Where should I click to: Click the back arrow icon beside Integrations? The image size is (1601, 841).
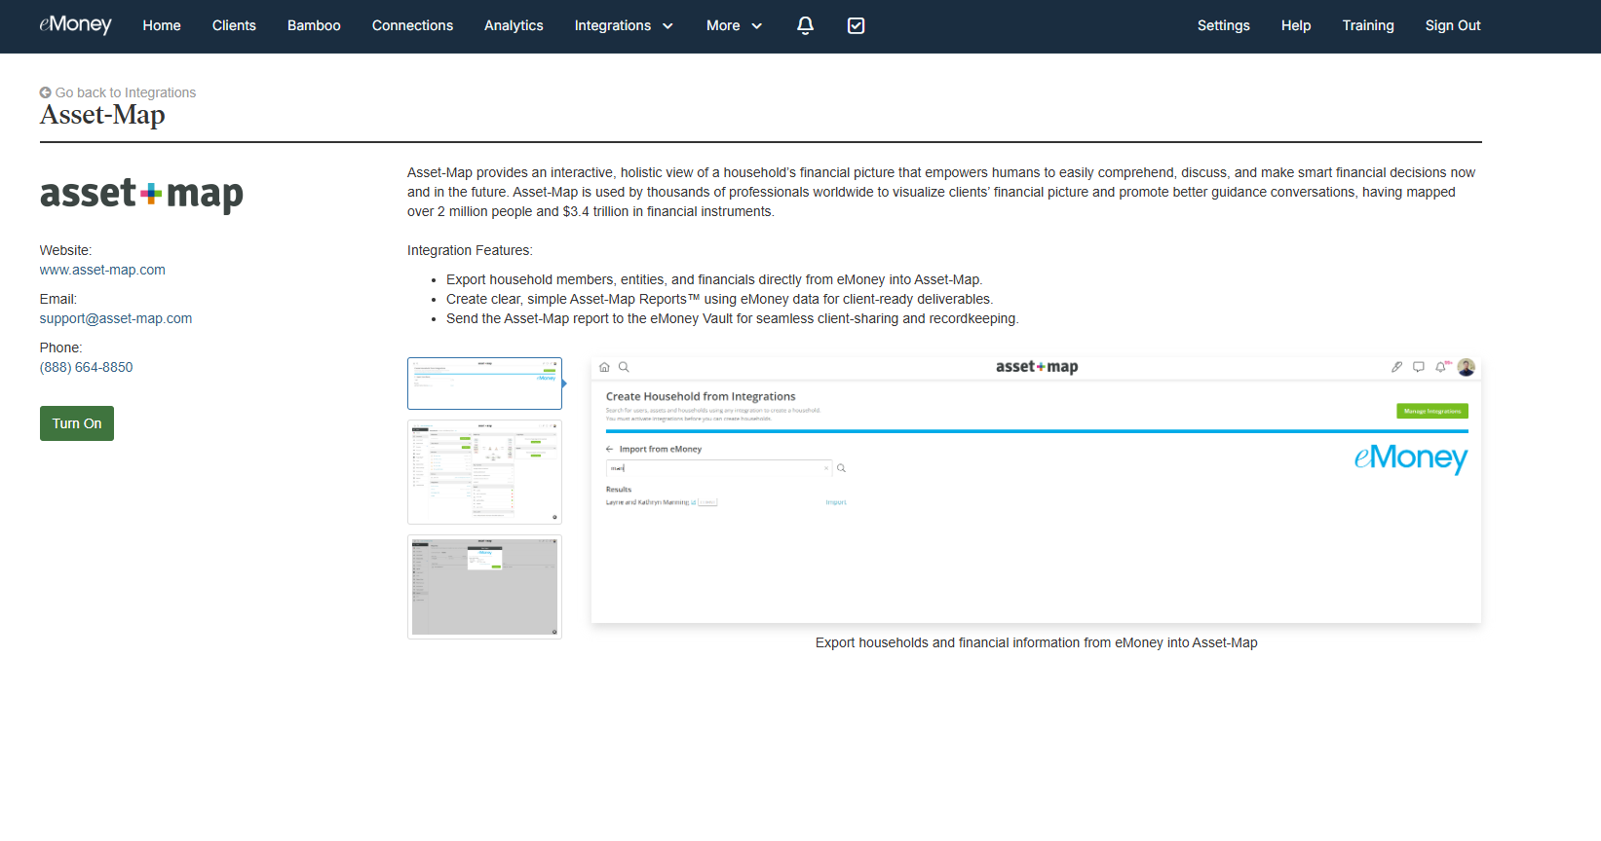pyautogui.click(x=45, y=92)
